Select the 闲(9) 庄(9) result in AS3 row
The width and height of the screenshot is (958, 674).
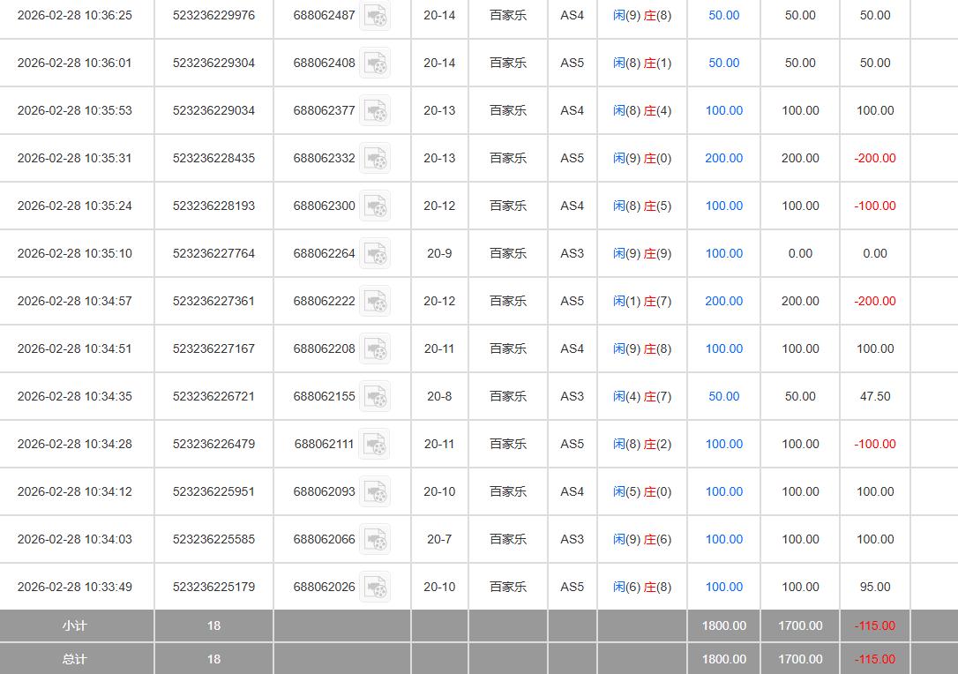(x=642, y=254)
